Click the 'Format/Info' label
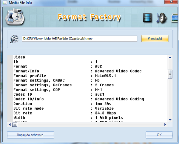 [x=26, y=71]
